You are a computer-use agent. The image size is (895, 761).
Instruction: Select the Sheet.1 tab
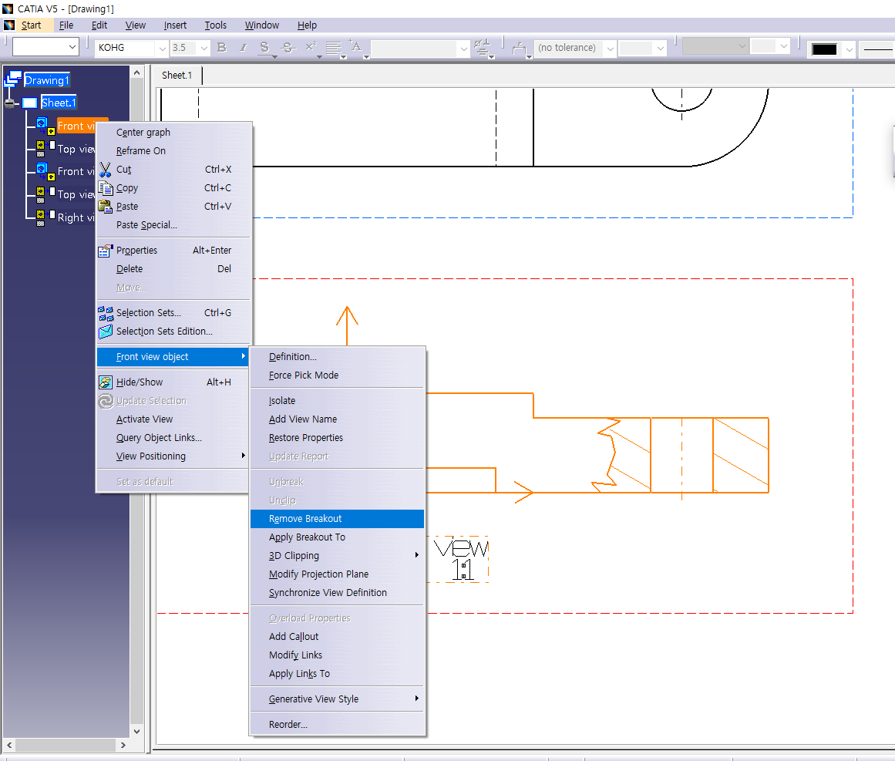tap(177, 76)
